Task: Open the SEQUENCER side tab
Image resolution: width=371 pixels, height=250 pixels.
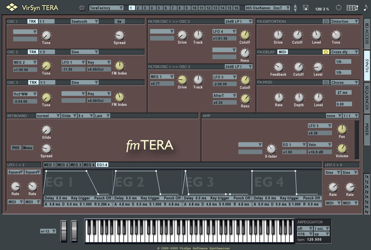Action: (x=367, y=97)
